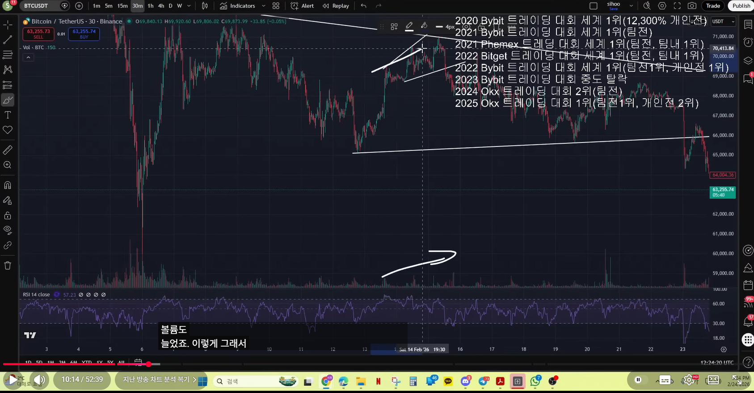Viewport: 754px width, 393px height.
Task: Select the brush drawing tool
Action: (x=8, y=100)
